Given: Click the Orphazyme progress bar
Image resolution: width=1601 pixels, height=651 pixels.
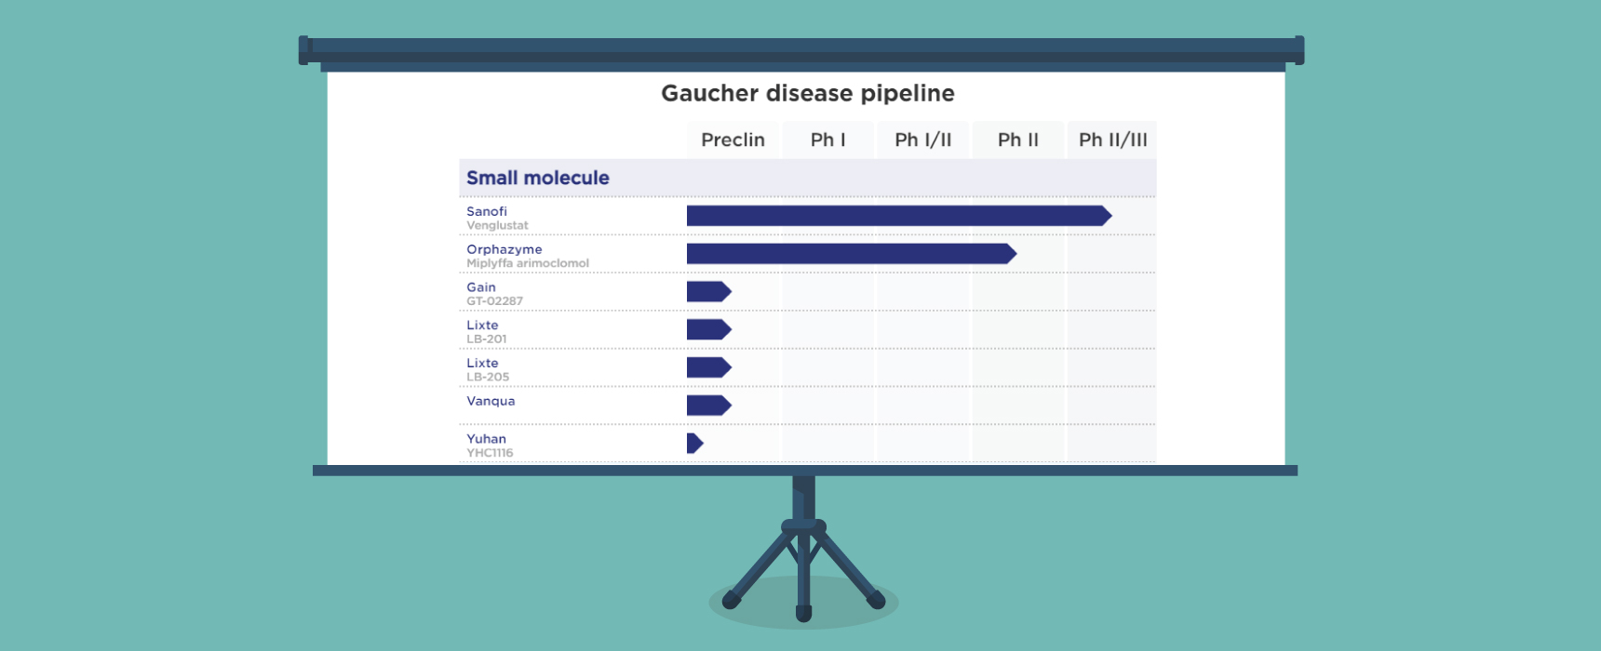Looking at the screenshot, I should pos(852,254).
